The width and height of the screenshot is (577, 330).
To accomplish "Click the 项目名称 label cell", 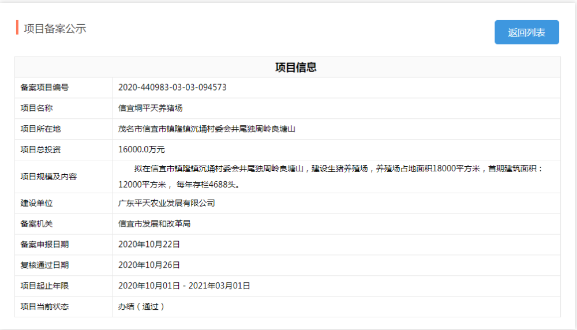I will coord(63,108).
